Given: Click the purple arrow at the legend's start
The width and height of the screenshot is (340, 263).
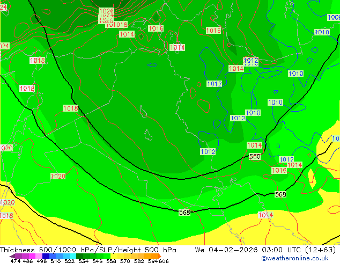Looking at the screenshot, I should pyautogui.click(x=12, y=256).
